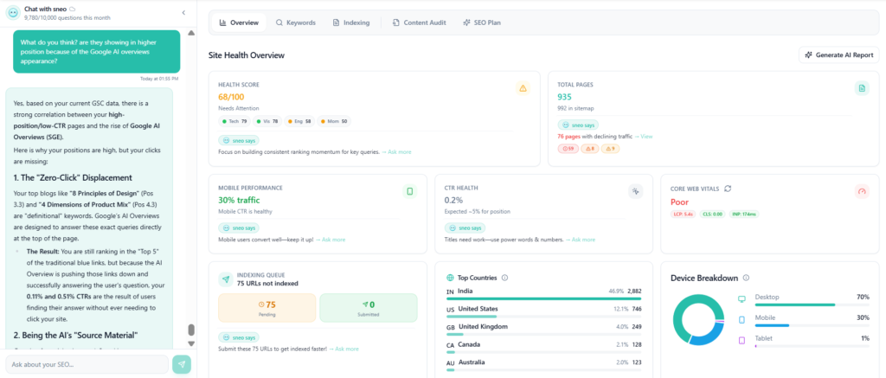The image size is (886, 378).
Task: Click the Total Pages document icon
Action: [x=861, y=88]
